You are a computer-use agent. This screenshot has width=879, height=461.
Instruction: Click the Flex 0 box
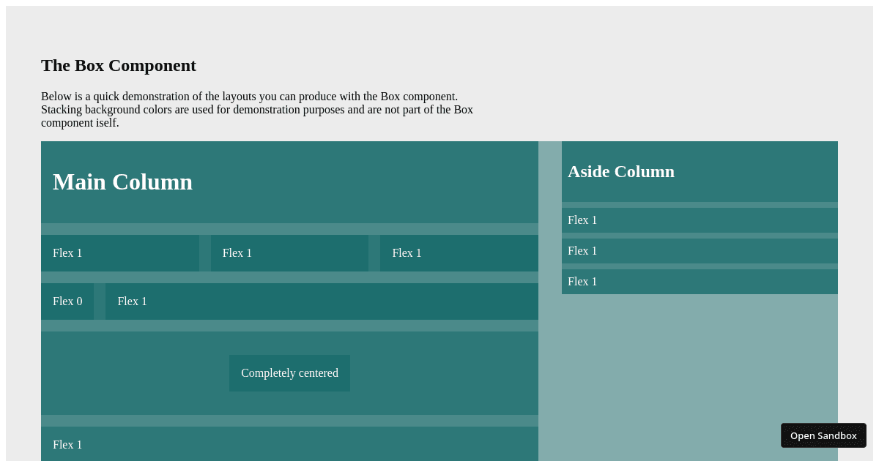(67, 301)
